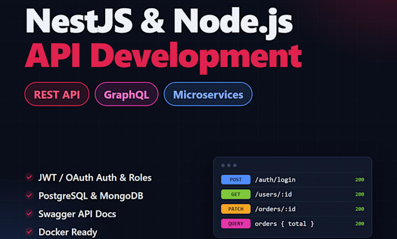The width and height of the screenshot is (397, 239).
Task: Click JWT / OAuth Auth & Roles text
Action: pyautogui.click(x=95, y=178)
